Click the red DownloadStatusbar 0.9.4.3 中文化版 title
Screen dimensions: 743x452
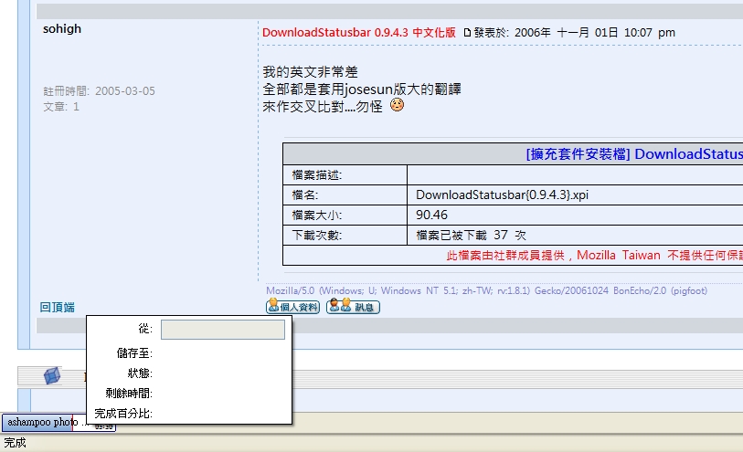(x=358, y=32)
